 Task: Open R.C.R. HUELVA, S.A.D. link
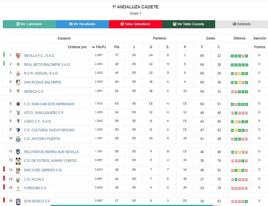(41, 73)
